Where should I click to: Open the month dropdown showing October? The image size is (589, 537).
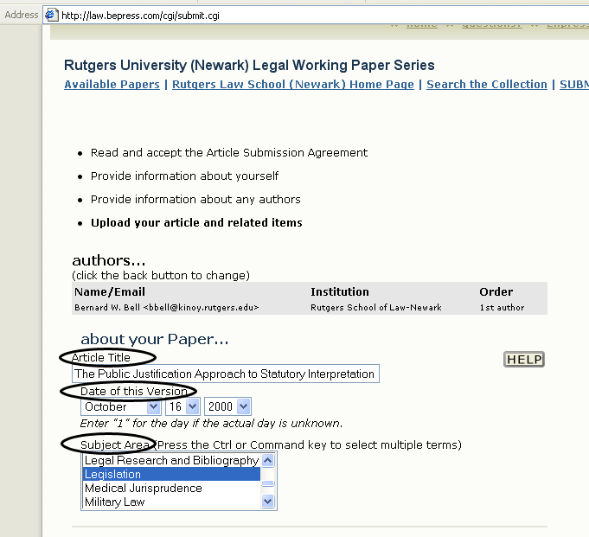(x=121, y=406)
